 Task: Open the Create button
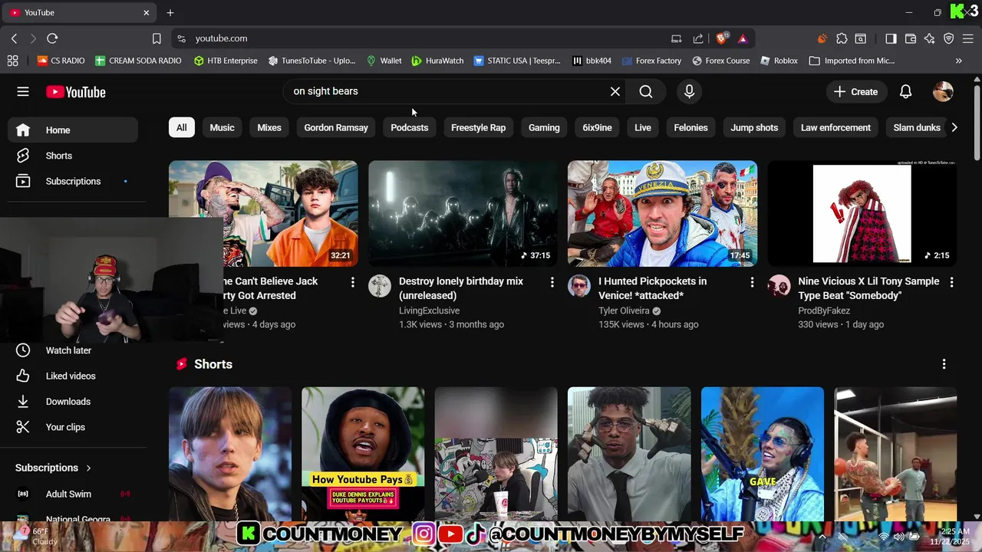(856, 92)
